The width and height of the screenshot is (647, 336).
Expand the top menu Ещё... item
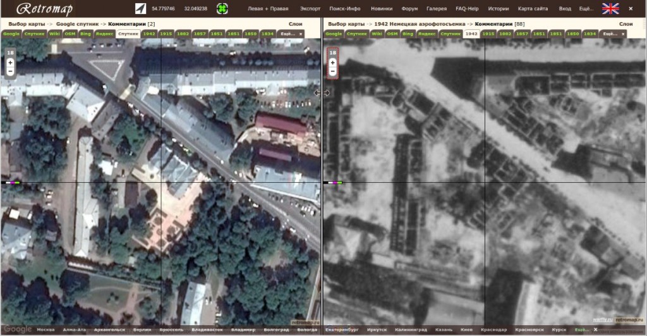click(586, 9)
